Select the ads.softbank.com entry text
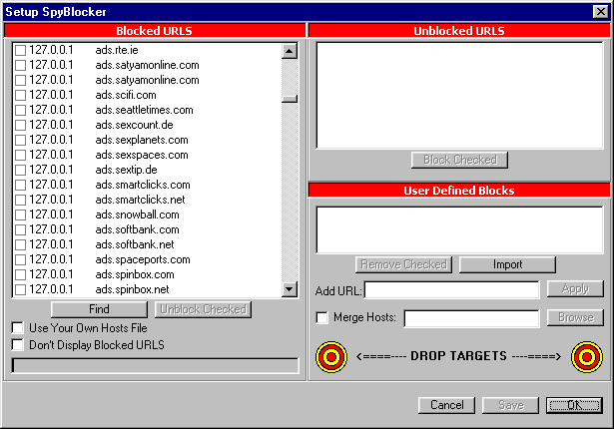 tap(137, 229)
